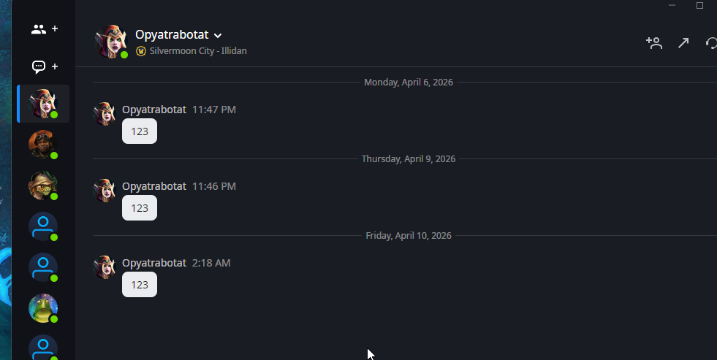Click the 123 message bubble sent at 2:18 AM
717x360 pixels.
(x=140, y=285)
